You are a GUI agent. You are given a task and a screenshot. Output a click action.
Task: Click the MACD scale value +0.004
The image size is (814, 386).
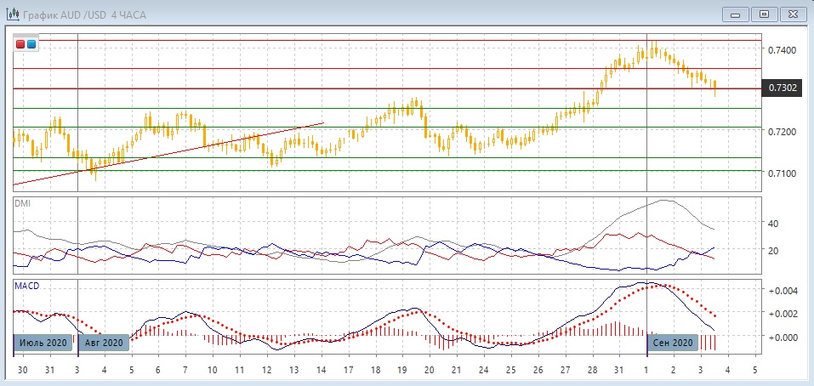pos(782,291)
